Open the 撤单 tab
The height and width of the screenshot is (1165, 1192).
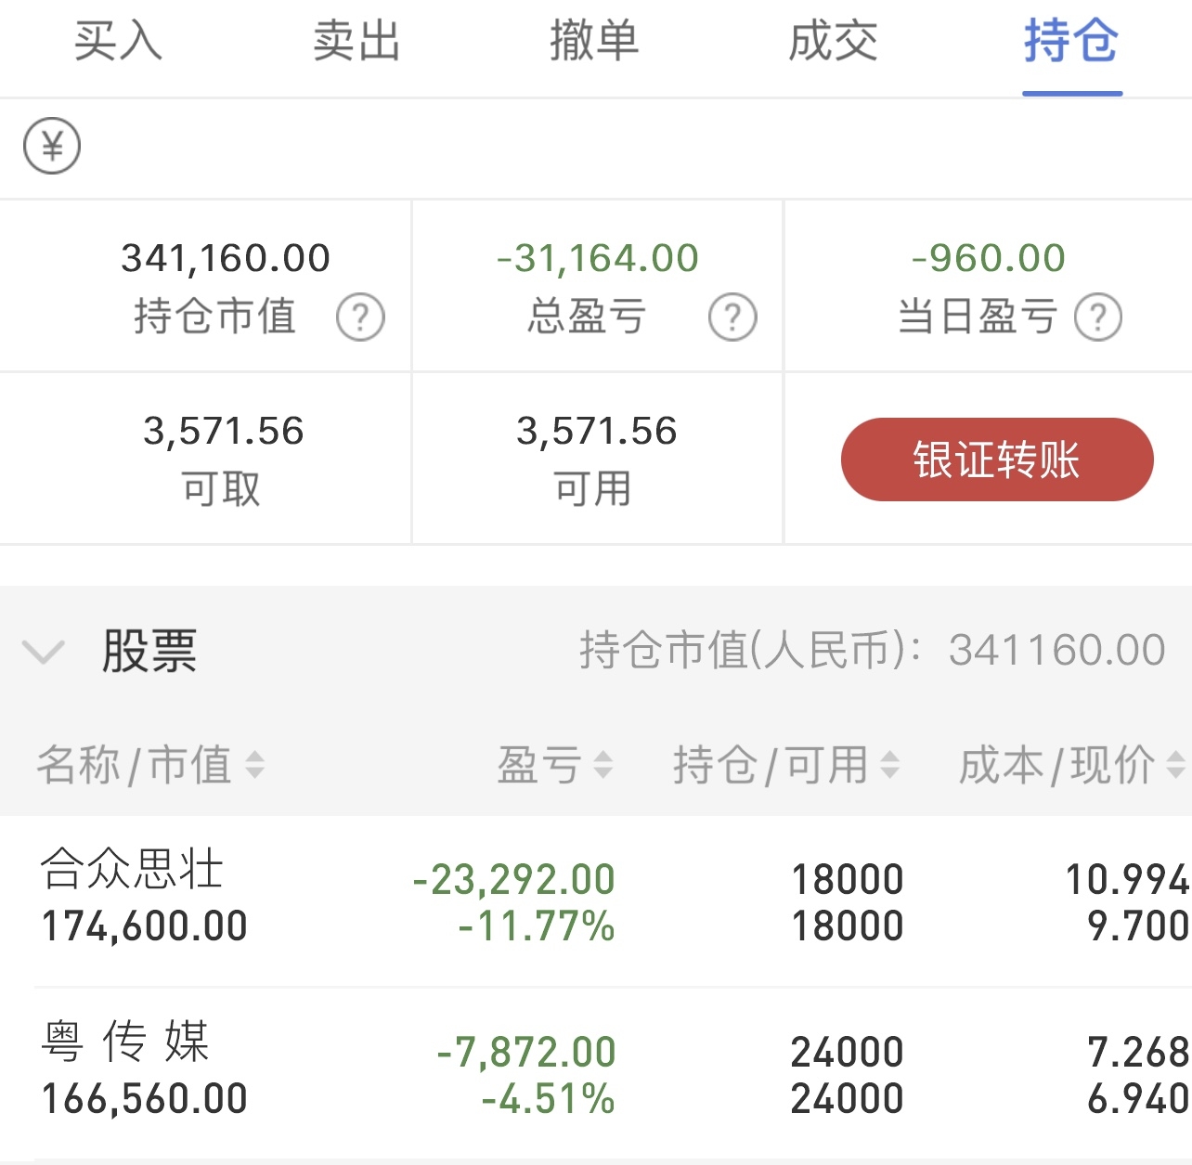[595, 42]
